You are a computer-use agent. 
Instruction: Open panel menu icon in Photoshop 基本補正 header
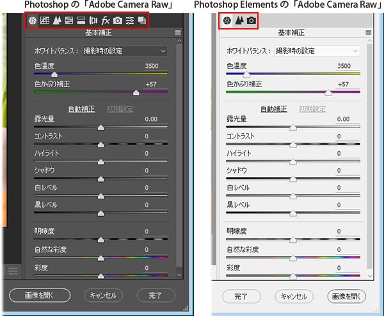tap(178, 33)
